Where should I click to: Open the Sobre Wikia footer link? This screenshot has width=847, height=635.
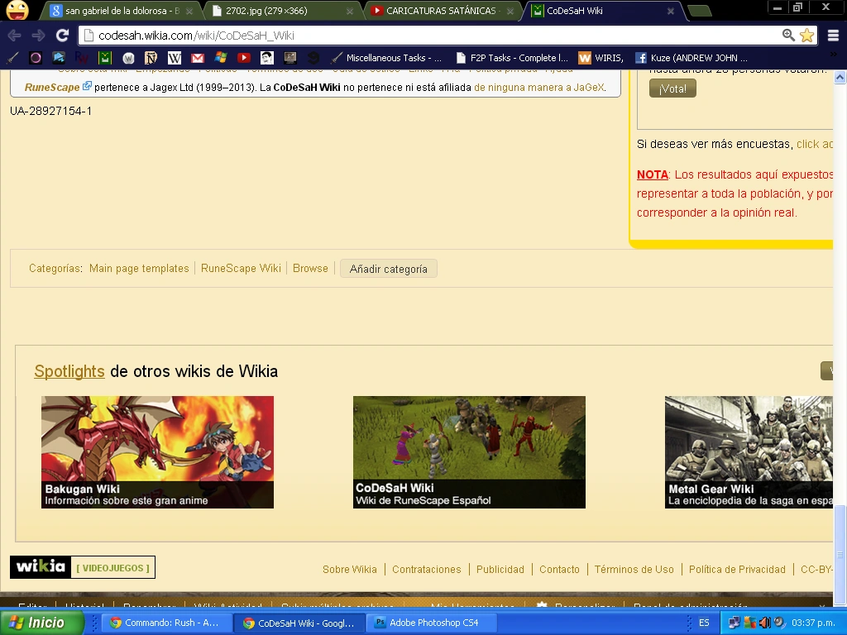350,569
